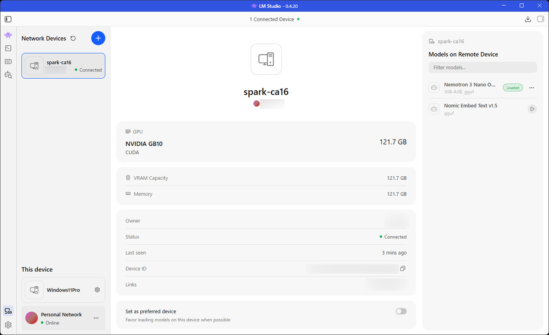This screenshot has width=549, height=335.
Task: Open the Developer terminal section
Action: 8,48
